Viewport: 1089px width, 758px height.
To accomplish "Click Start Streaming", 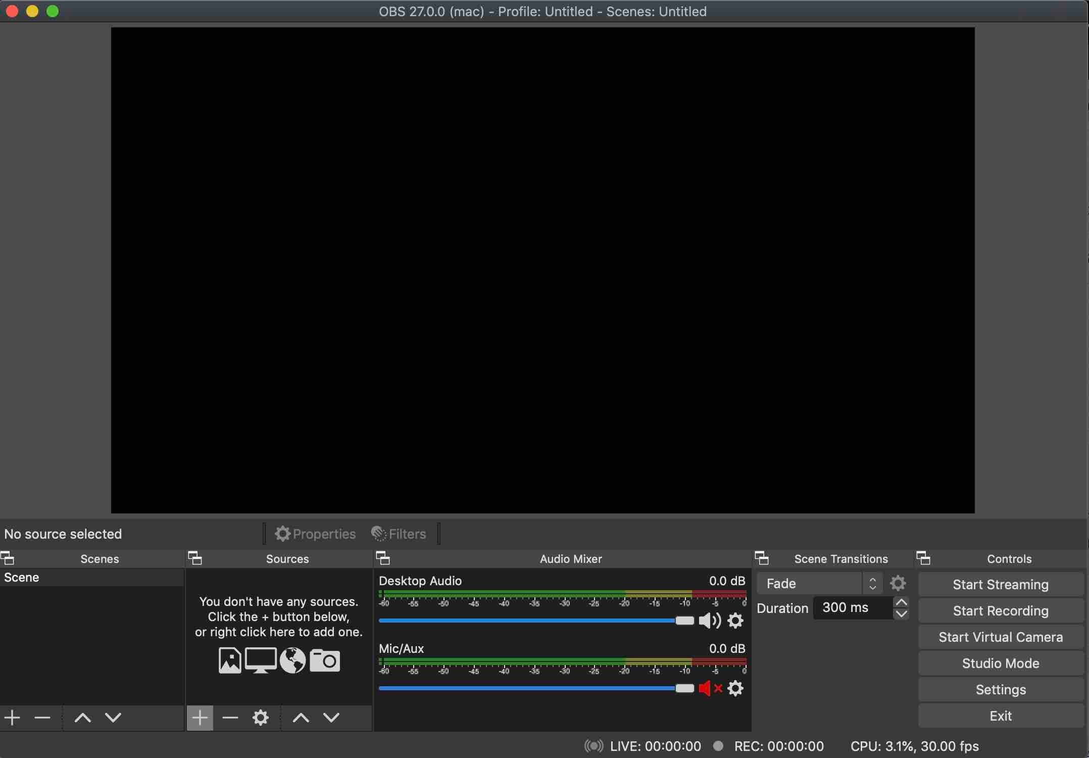I will pyautogui.click(x=1001, y=584).
